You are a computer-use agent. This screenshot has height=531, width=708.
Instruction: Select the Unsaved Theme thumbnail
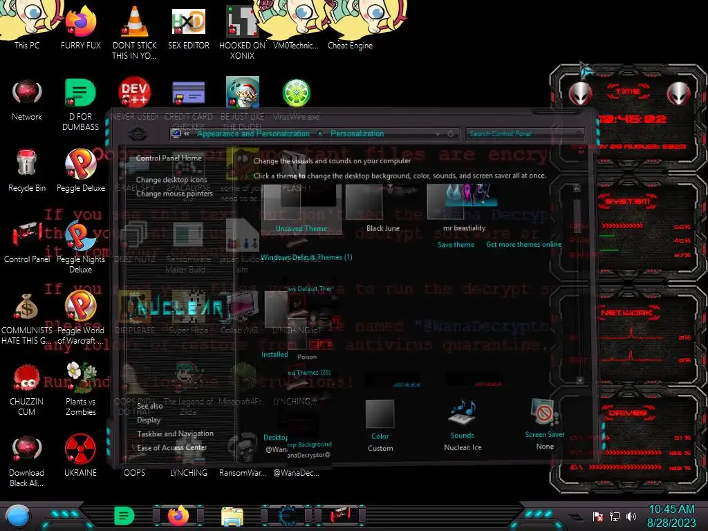tap(301, 208)
